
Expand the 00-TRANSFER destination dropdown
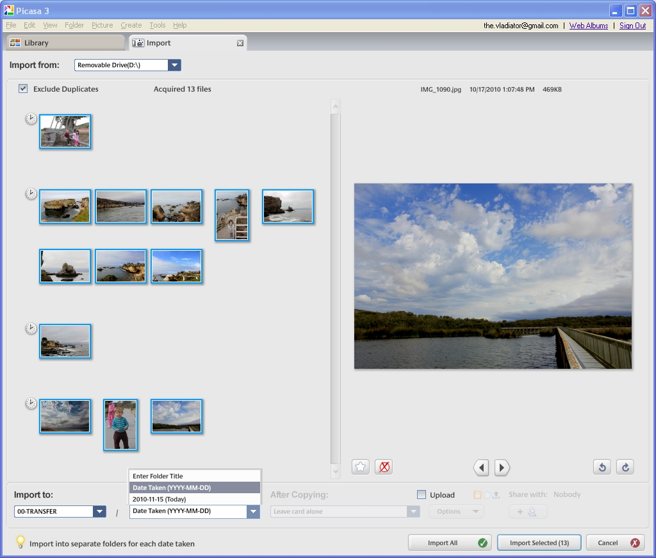[99, 511]
